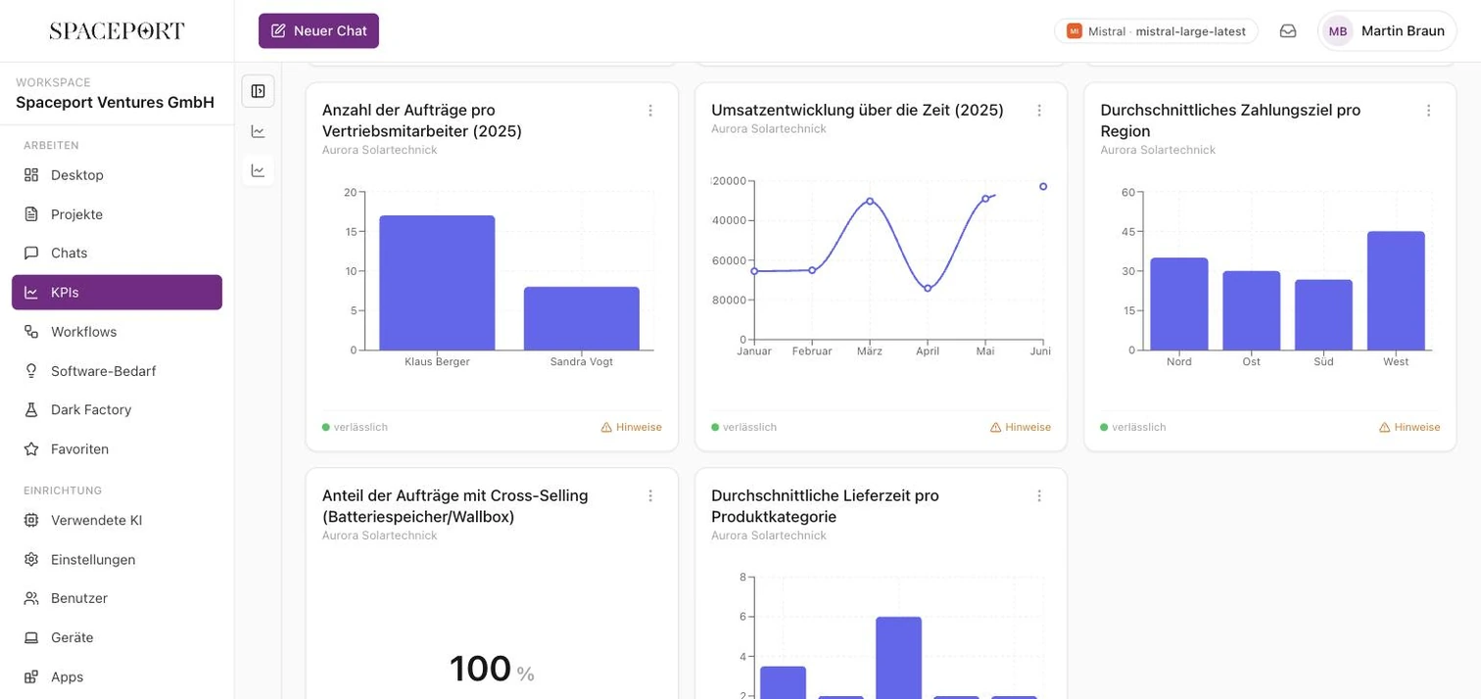
Task: Open Projekte in sidebar
Action: pos(117,214)
